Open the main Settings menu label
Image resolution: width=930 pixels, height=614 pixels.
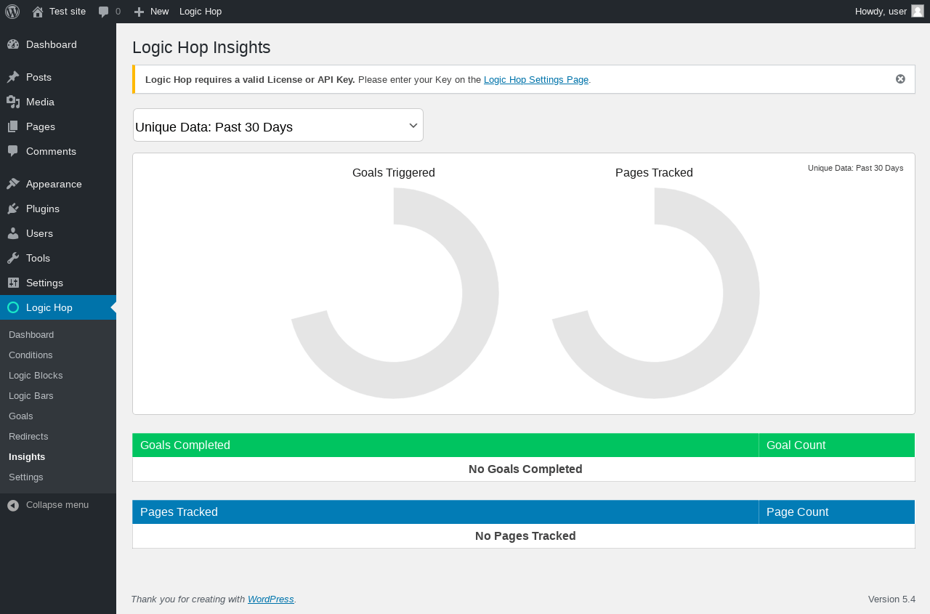point(44,283)
